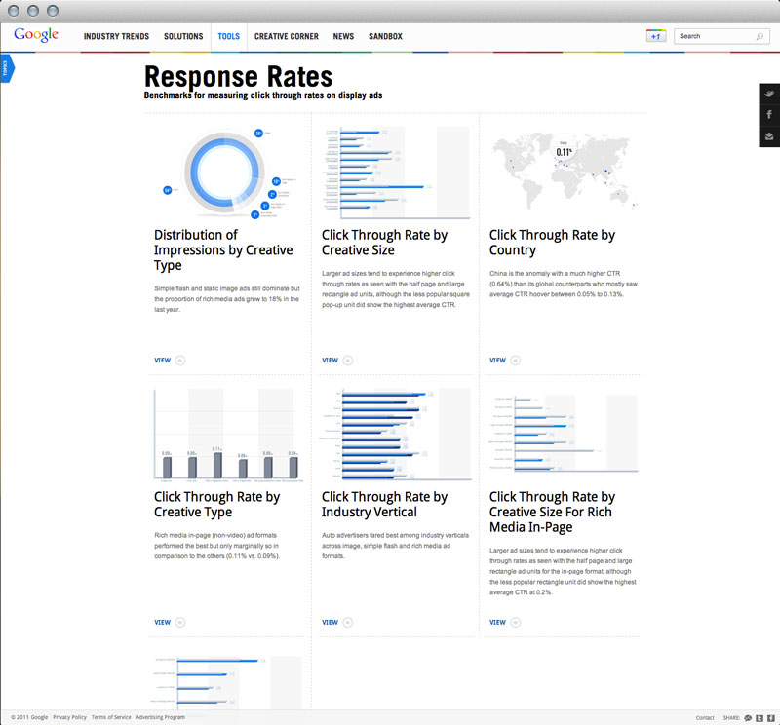Open the Solutions menu item
Viewport: 780px width, 725px height.
point(183,36)
